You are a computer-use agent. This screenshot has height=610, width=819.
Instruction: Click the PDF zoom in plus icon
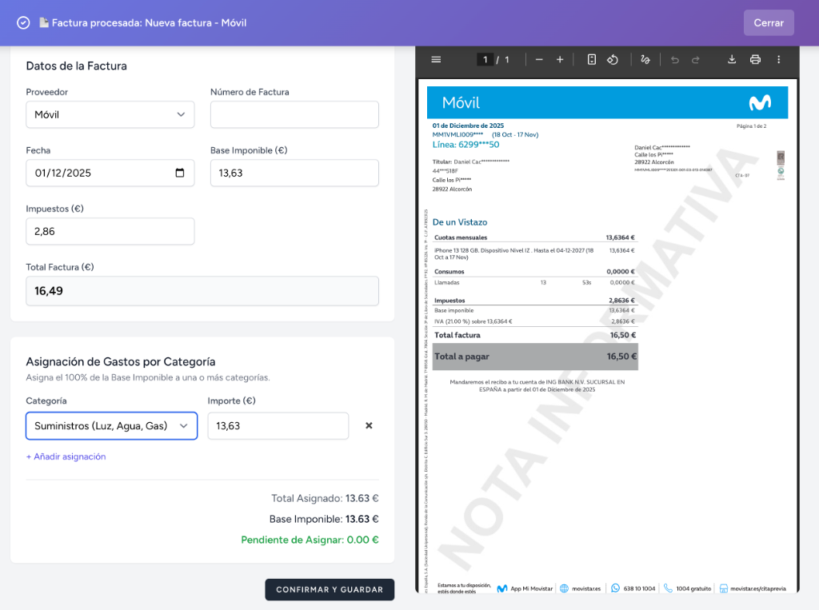click(559, 59)
